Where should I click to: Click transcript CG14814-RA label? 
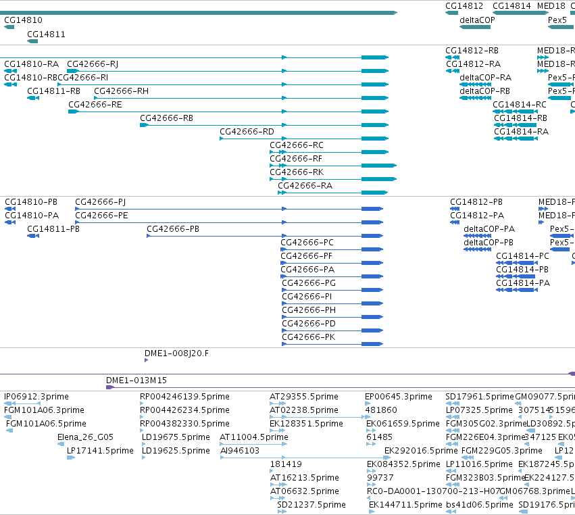[x=522, y=132]
